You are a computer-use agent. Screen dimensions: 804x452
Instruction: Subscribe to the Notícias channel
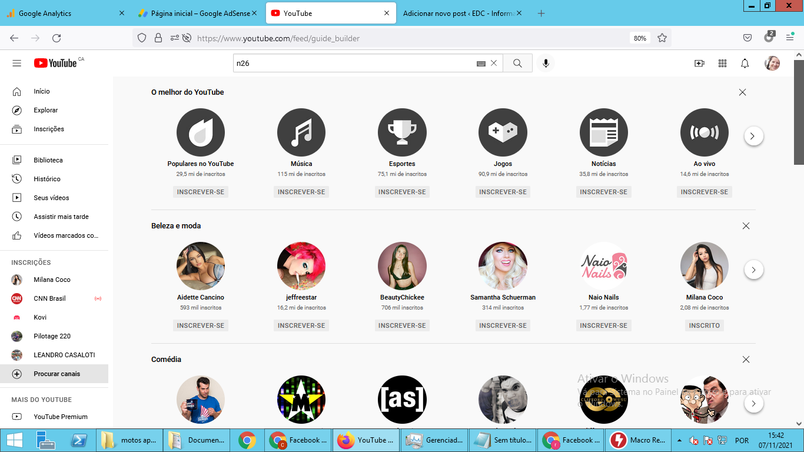point(603,192)
